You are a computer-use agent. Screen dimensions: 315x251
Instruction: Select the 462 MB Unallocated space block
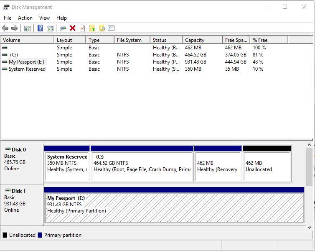(267, 164)
